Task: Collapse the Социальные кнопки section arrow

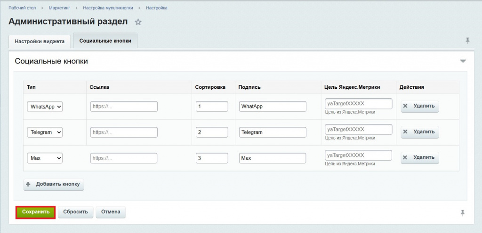Action: 463,61
